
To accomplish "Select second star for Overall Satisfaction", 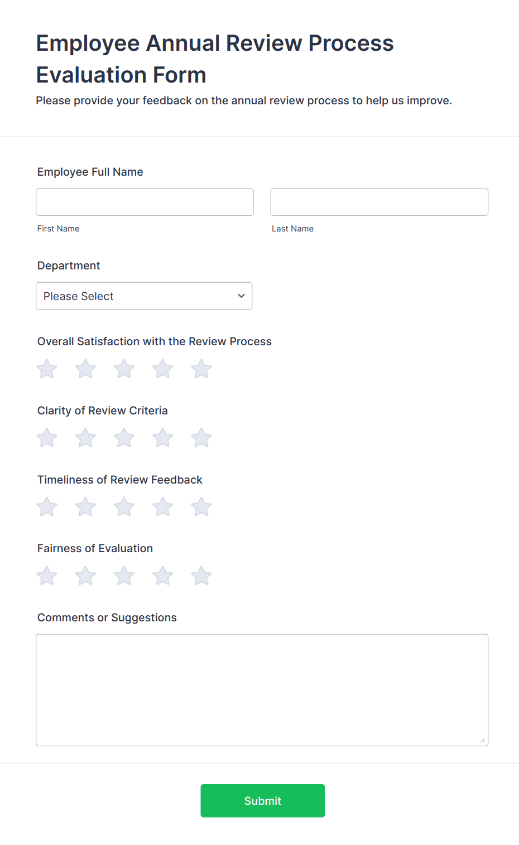I will tap(85, 369).
